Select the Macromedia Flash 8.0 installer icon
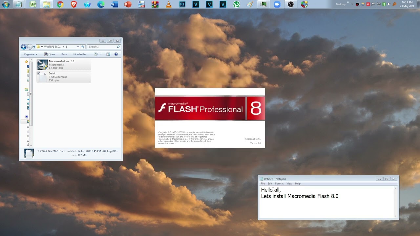This screenshot has width=420, height=236. pos(43,65)
